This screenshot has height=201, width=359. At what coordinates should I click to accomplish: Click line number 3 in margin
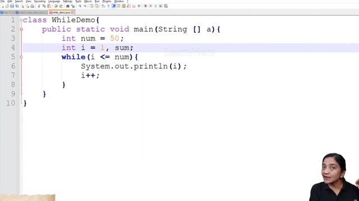click(13, 39)
